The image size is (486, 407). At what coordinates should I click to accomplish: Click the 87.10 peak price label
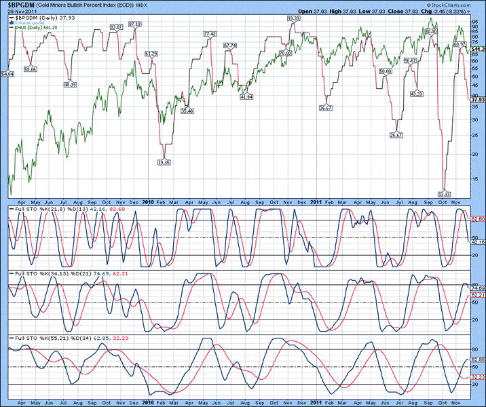click(x=134, y=24)
